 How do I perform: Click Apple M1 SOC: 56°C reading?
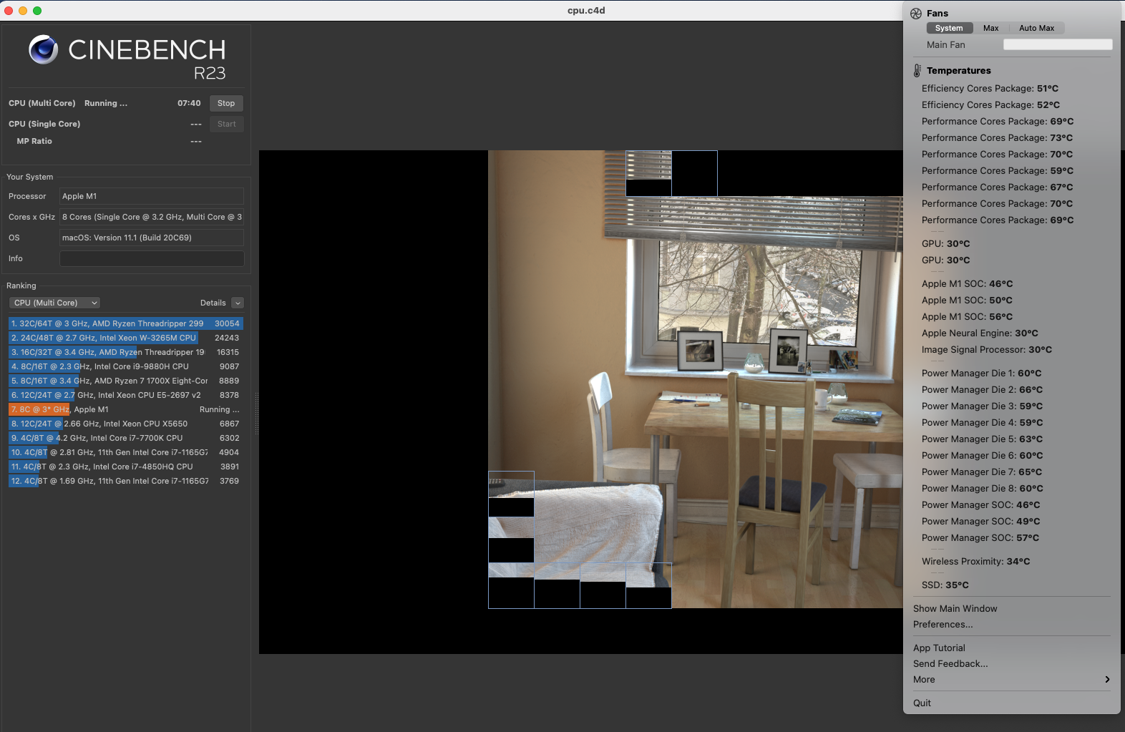967,316
